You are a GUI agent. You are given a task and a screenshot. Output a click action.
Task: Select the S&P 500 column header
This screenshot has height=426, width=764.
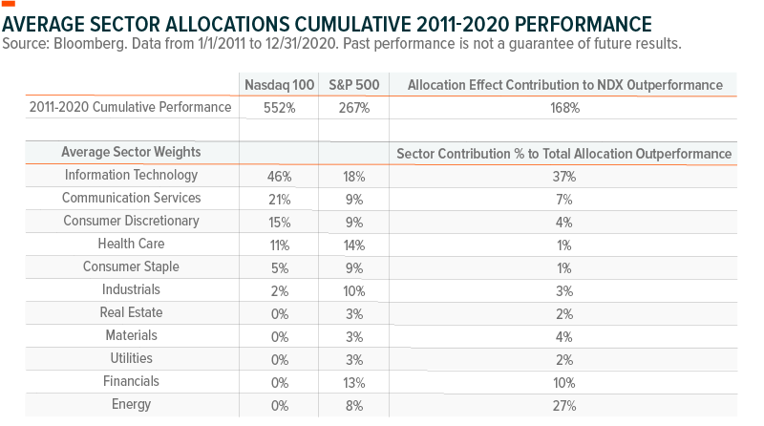click(353, 85)
